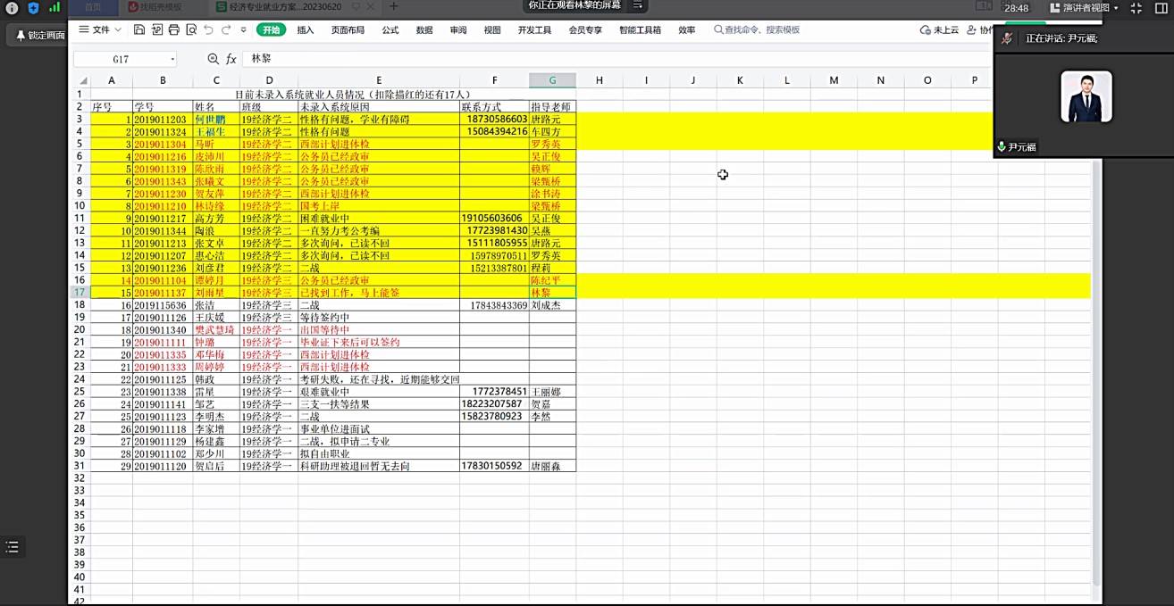Expand the 演讲者视图 view dropdown
The height and width of the screenshot is (606, 1174).
pyautogui.click(x=1085, y=8)
